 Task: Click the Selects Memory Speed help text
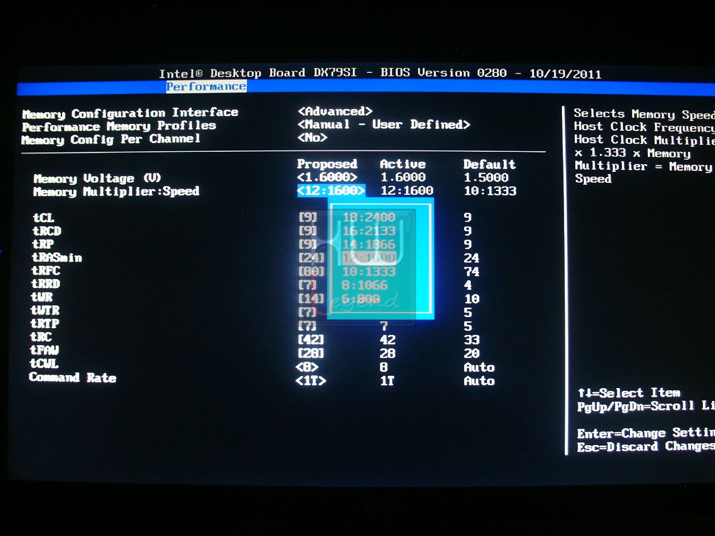point(644,113)
